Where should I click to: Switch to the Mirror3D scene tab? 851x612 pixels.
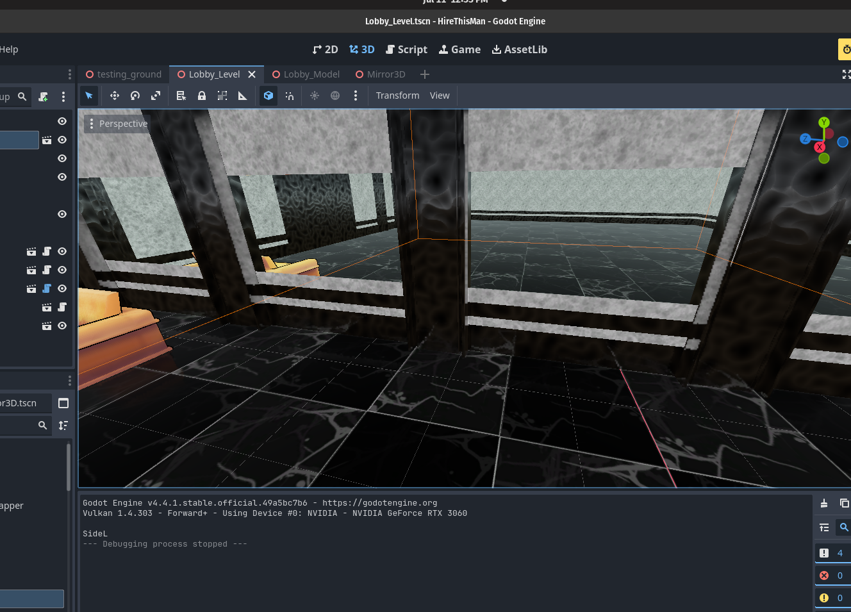[381, 74]
